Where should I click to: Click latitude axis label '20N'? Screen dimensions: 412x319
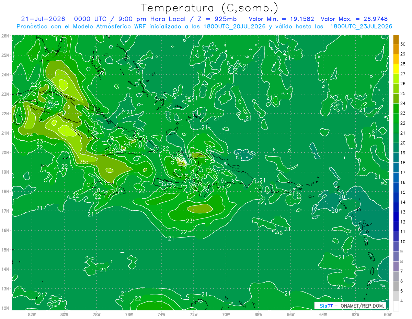5,152
